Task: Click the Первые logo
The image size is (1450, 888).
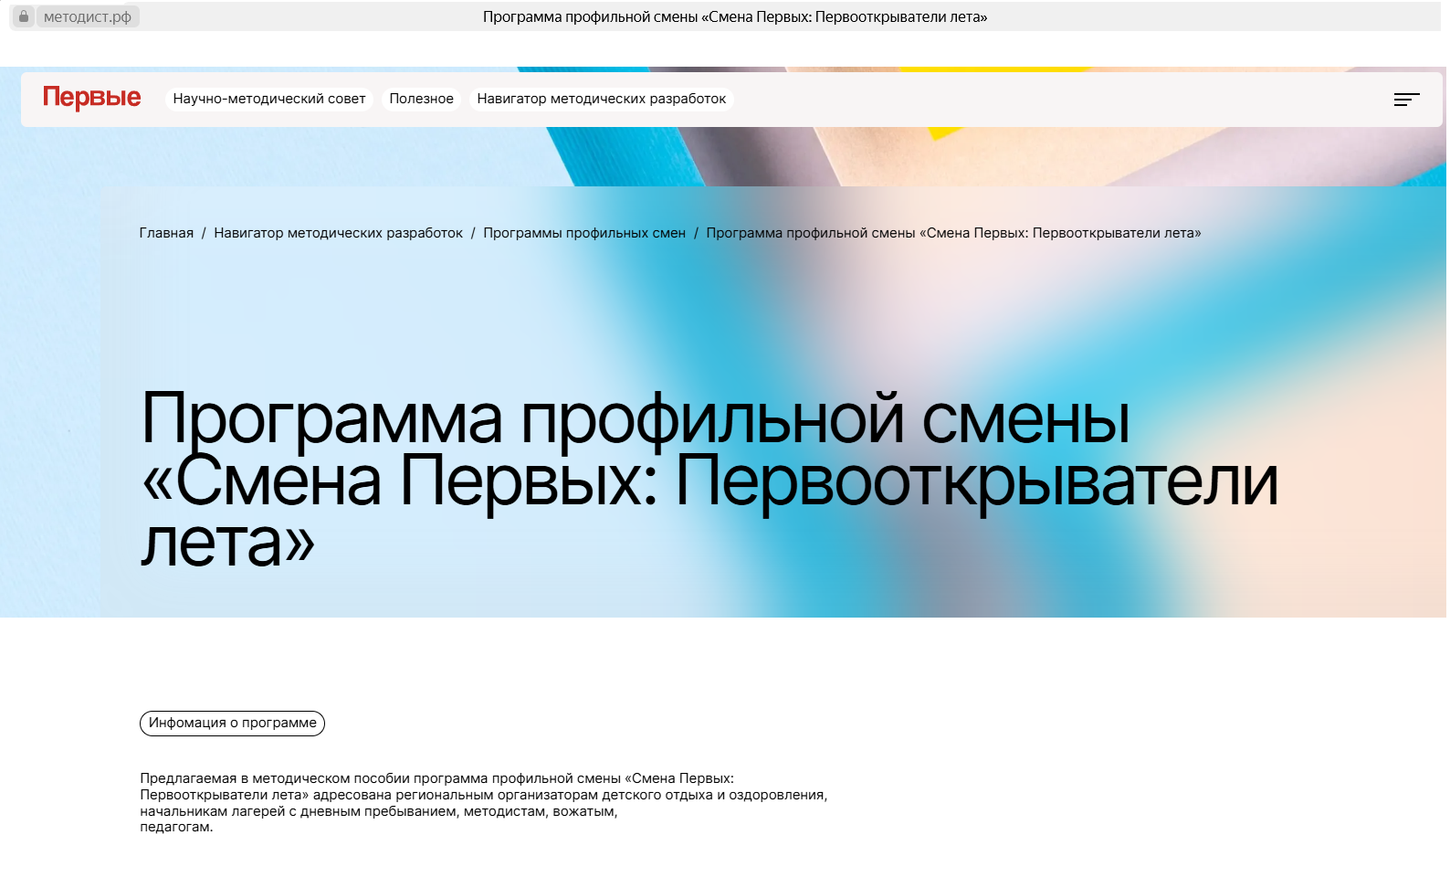Action: 91,98
